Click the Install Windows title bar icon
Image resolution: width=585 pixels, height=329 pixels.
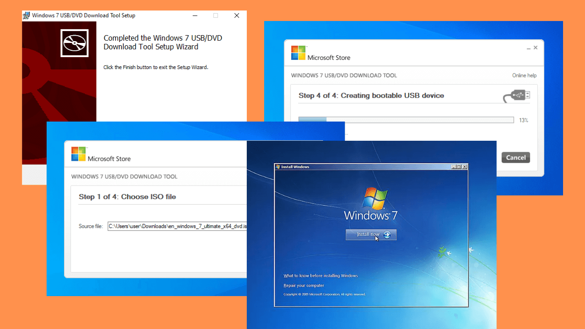coord(278,167)
